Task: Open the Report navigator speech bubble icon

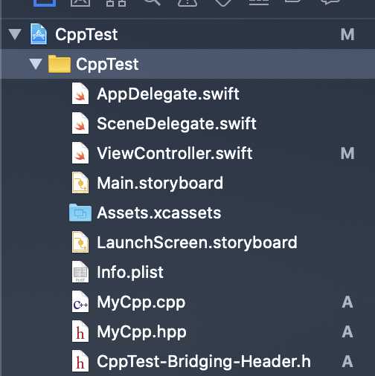Action: (x=330, y=2)
